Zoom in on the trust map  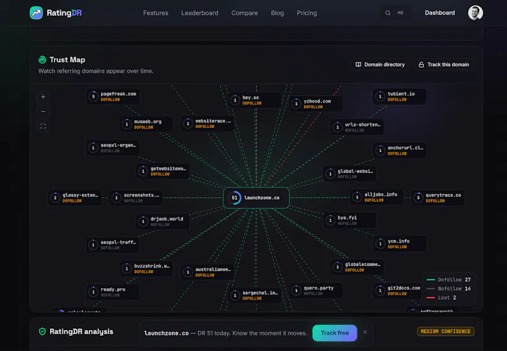(43, 97)
